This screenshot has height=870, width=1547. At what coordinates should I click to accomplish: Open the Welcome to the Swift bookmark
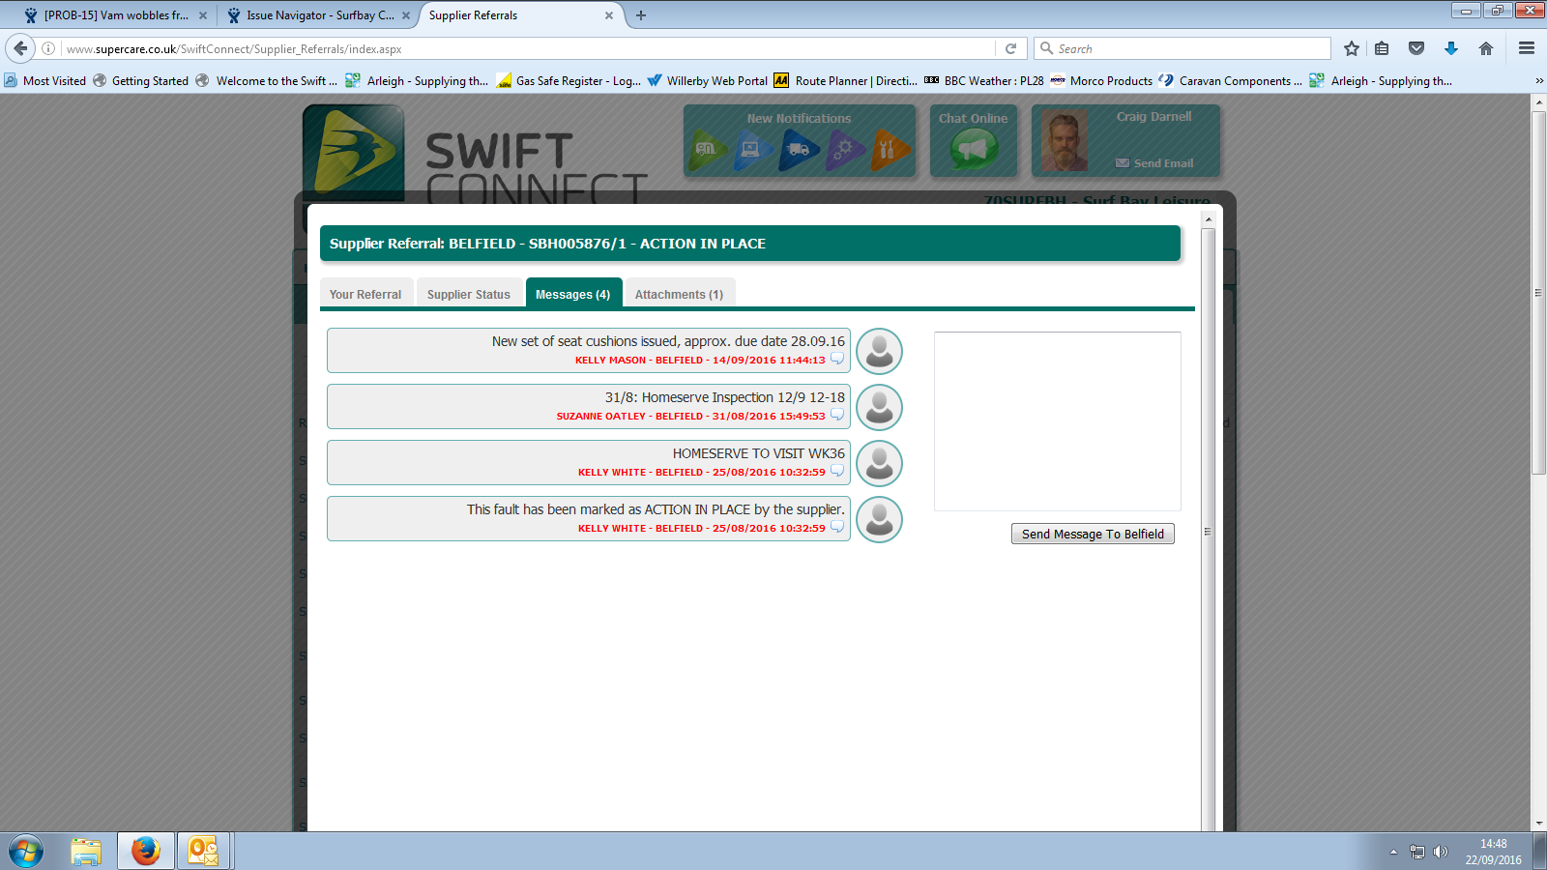coord(267,81)
